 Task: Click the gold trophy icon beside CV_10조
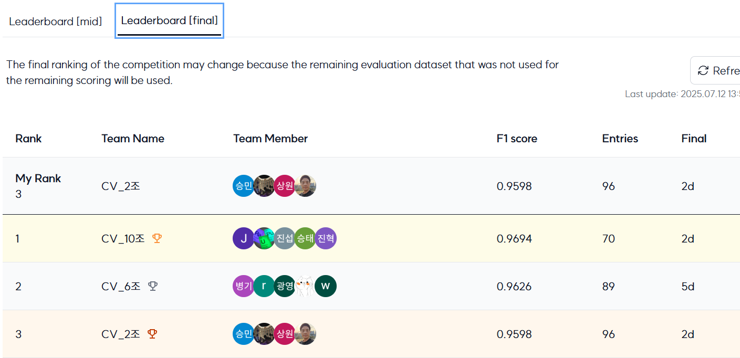157,238
